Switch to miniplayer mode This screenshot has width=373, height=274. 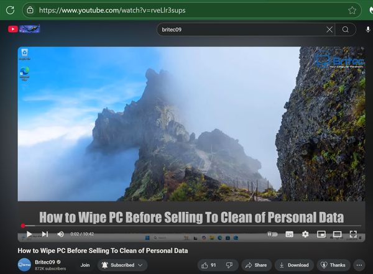(x=321, y=234)
